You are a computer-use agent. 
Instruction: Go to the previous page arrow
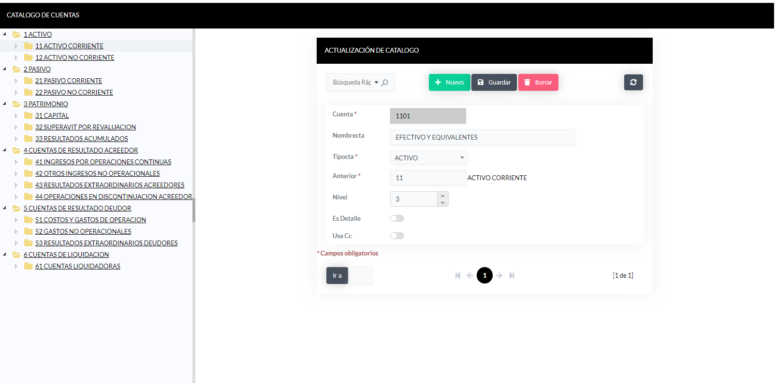tap(470, 275)
